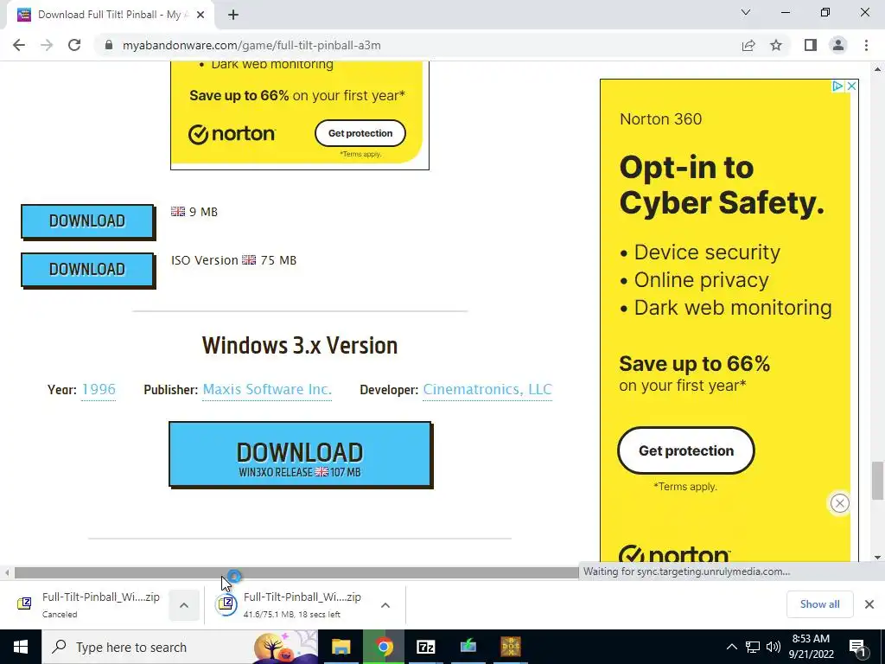
Task: Download the ISO Version 75 MB
Action: (x=87, y=270)
